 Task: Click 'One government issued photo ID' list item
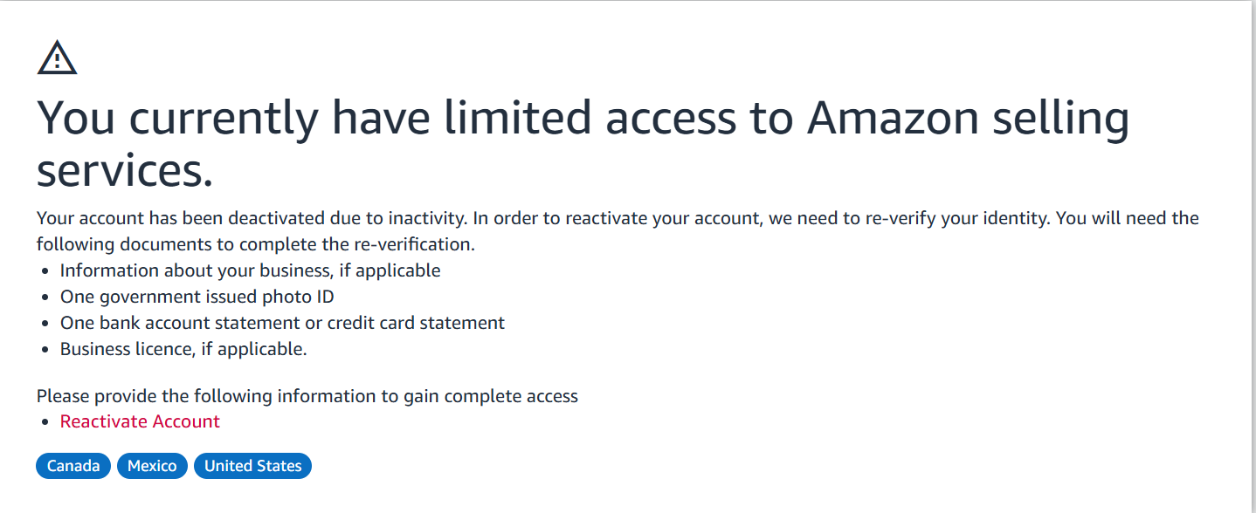(x=197, y=297)
